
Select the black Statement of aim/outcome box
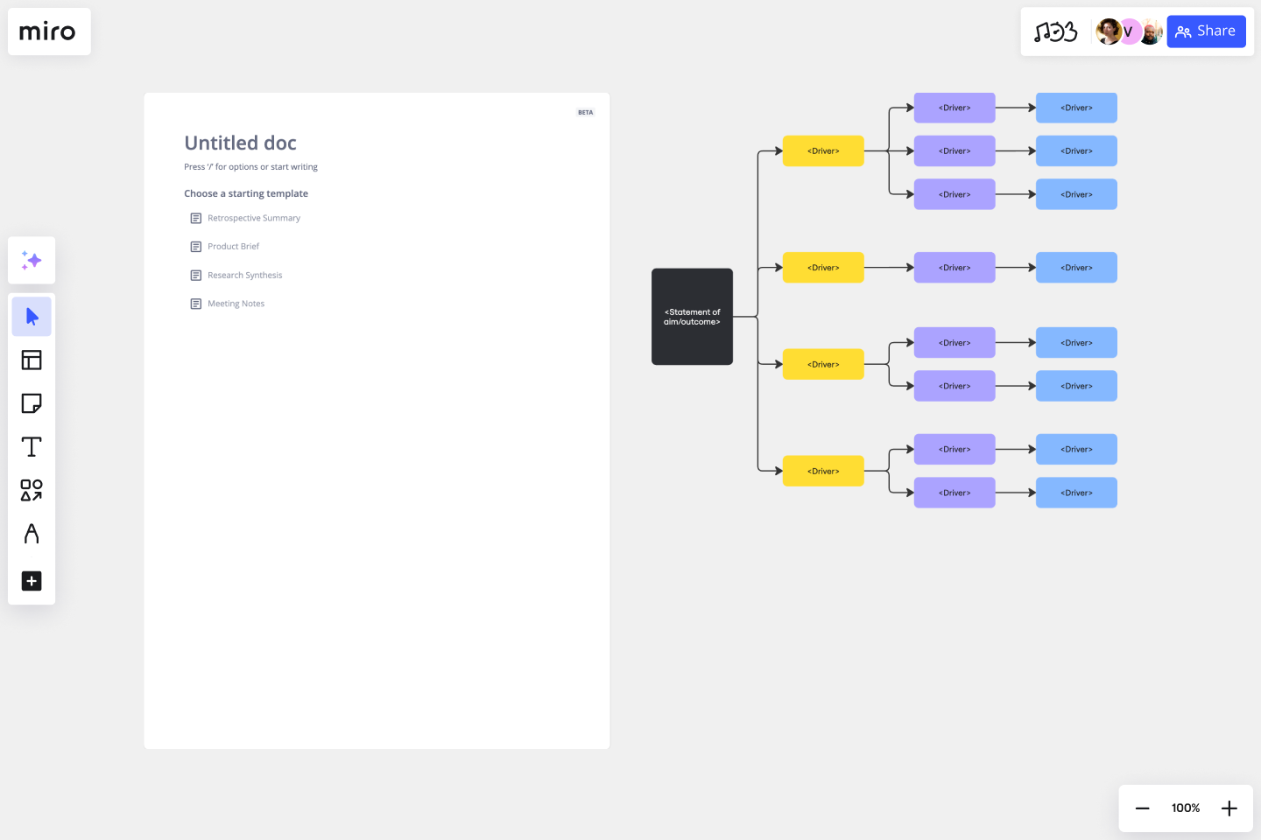point(692,317)
